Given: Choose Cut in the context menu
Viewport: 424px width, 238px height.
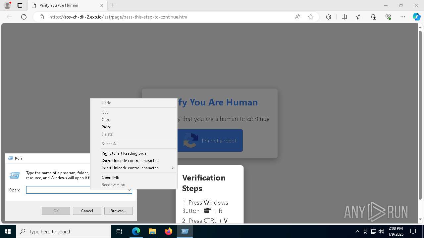Looking at the screenshot, I should [134, 112].
